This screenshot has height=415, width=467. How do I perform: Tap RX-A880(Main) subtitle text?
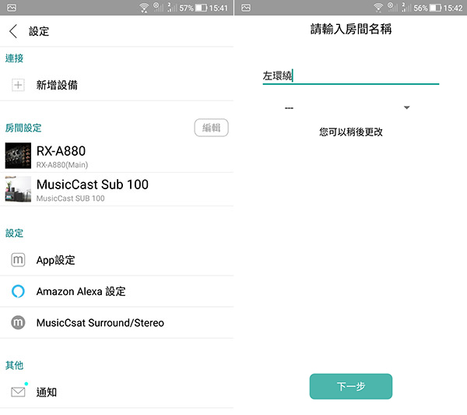[x=62, y=165]
